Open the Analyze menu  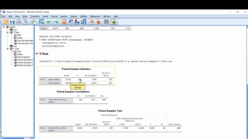(x=64, y=16)
